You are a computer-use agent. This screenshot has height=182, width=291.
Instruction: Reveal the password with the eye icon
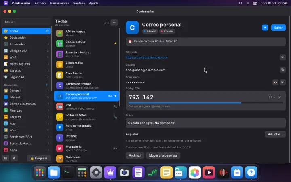(x=276, y=82)
